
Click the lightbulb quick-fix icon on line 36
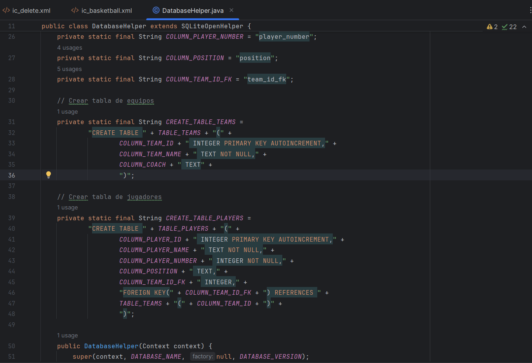click(49, 175)
